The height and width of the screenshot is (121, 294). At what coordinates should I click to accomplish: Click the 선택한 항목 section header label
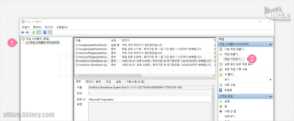tap(226, 96)
